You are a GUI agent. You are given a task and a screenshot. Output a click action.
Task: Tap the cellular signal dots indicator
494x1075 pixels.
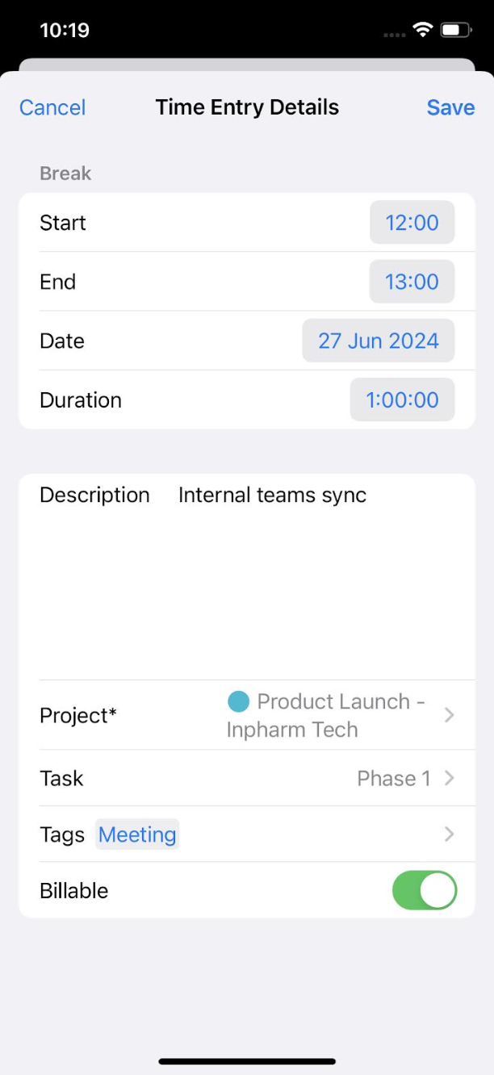(393, 33)
